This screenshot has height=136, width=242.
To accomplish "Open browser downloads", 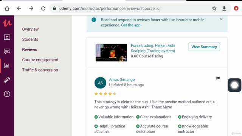I will [x=224, y=8].
